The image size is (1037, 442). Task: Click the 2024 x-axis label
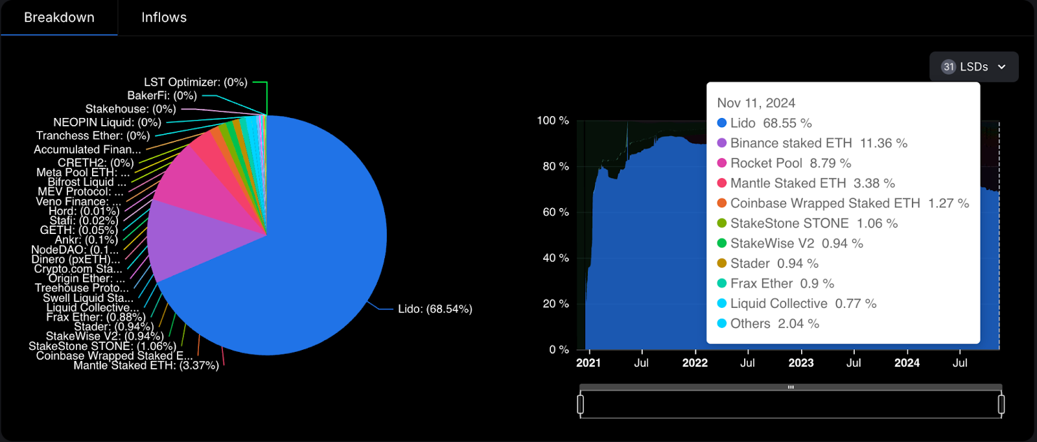[x=907, y=363]
